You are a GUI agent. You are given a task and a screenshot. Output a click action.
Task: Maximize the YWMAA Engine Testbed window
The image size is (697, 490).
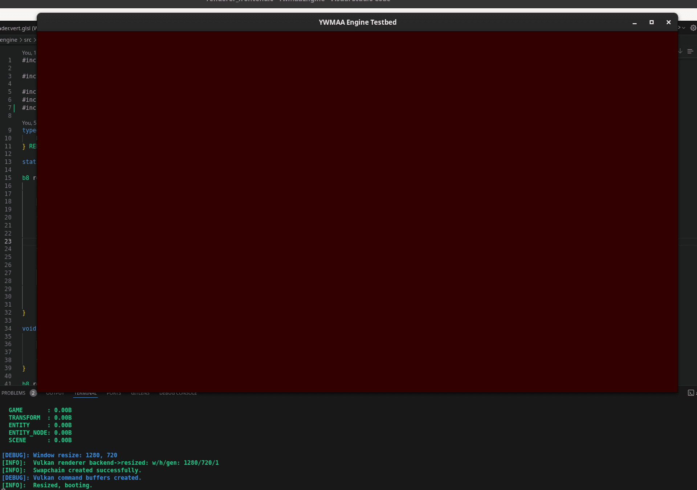tap(652, 23)
